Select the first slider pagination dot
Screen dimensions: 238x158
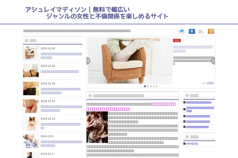pyautogui.click(x=145, y=86)
